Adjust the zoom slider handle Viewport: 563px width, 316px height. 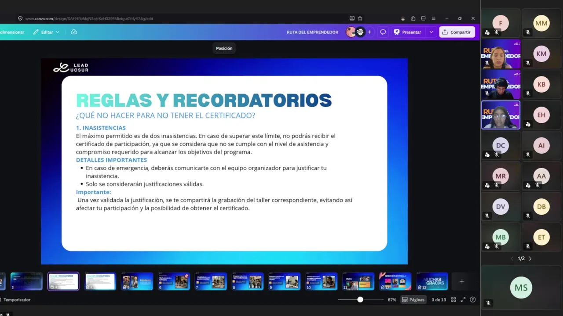point(360,300)
